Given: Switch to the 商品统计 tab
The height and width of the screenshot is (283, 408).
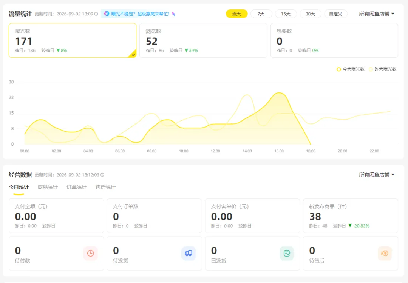Looking at the screenshot, I should coord(48,188).
